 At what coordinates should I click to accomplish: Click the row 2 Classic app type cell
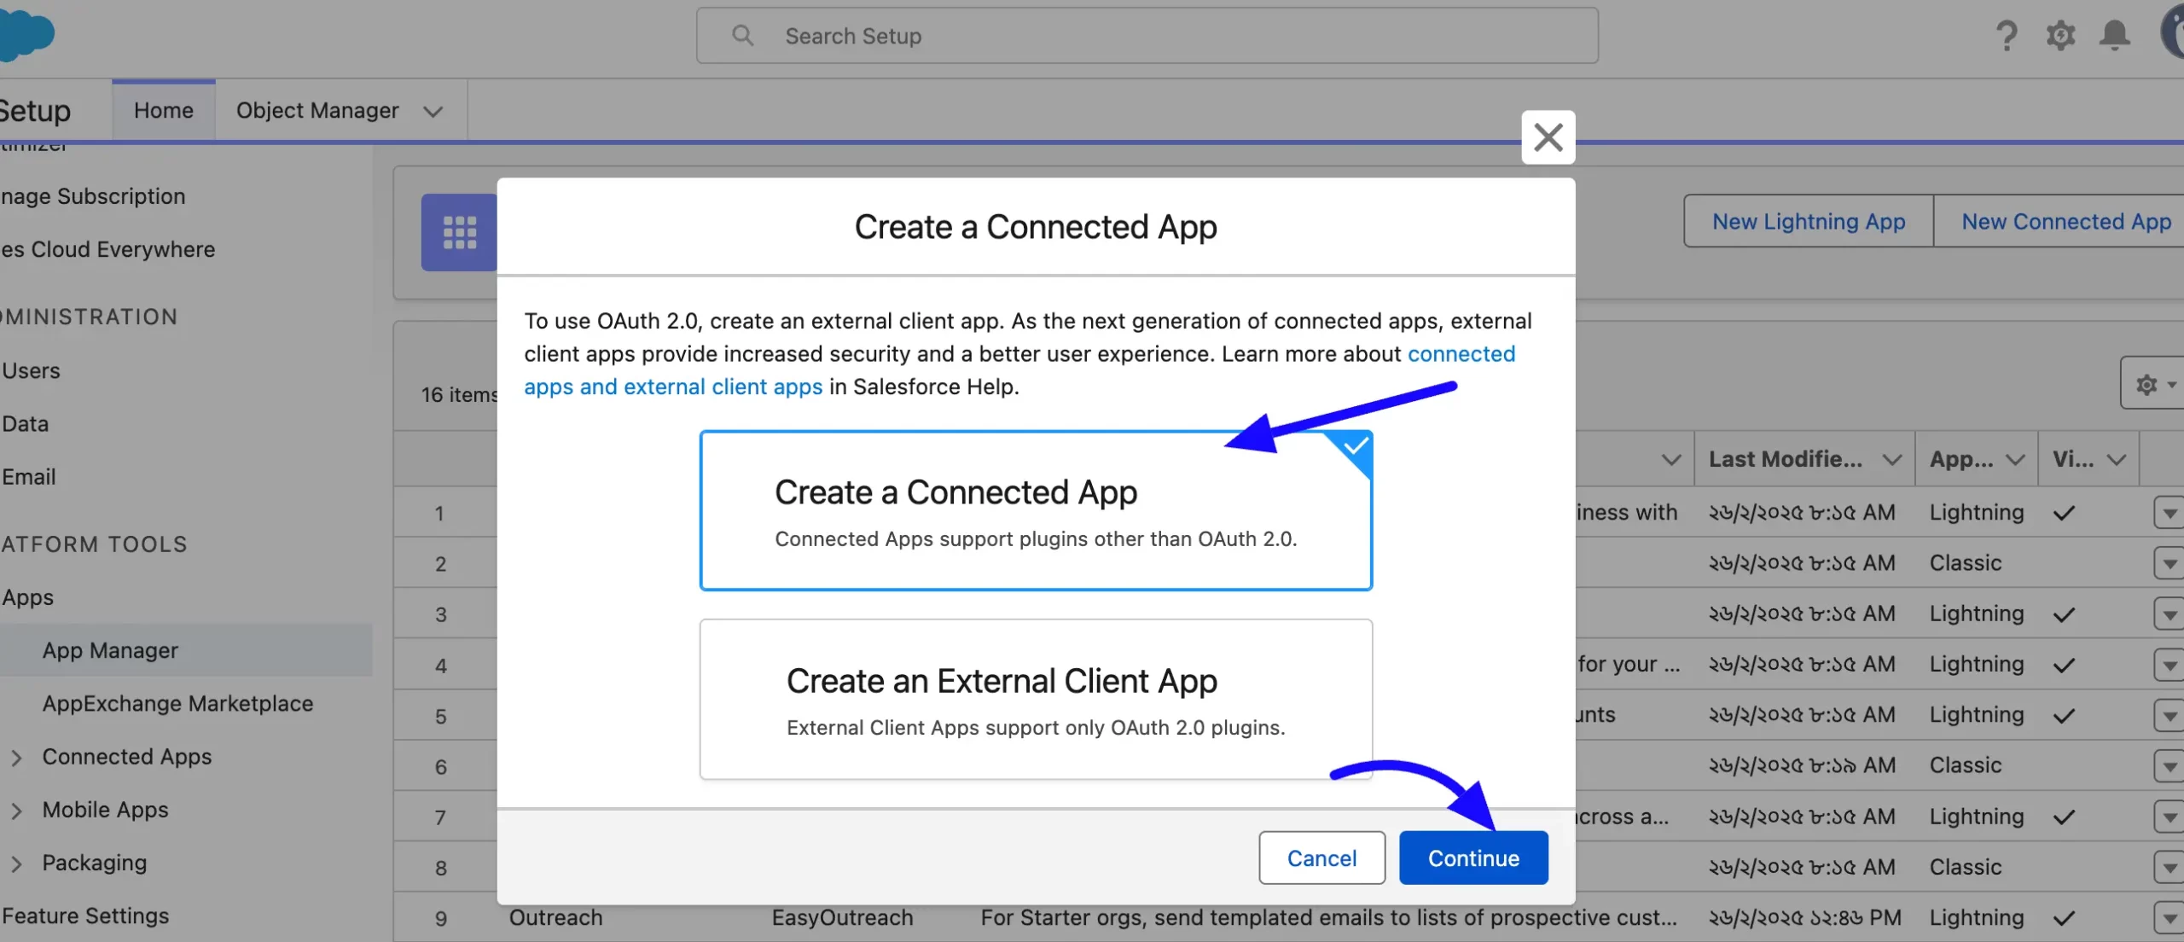(x=1966, y=563)
